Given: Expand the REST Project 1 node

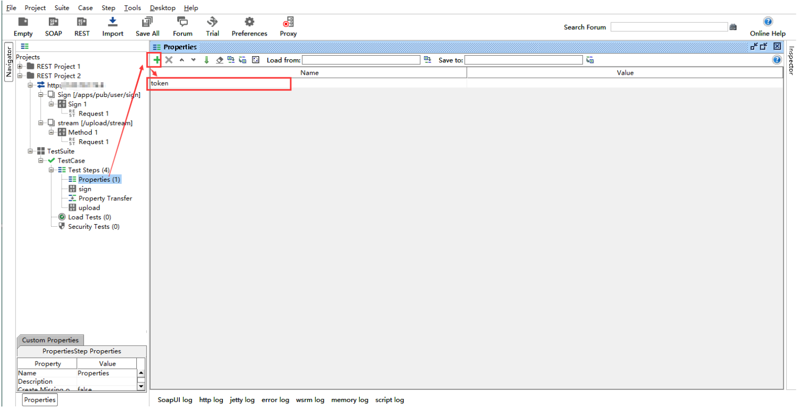Looking at the screenshot, I should pyautogui.click(x=20, y=67).
